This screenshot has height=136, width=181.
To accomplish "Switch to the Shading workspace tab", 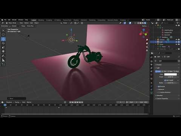I will coord(76,20).
